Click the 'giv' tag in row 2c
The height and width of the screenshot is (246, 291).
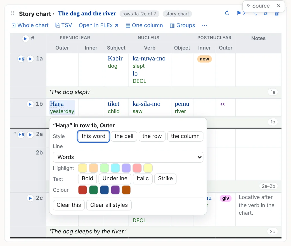point(226,198)
